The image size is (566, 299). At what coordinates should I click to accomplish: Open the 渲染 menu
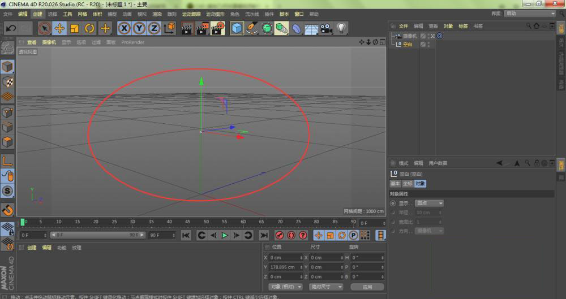click(157, 14)
